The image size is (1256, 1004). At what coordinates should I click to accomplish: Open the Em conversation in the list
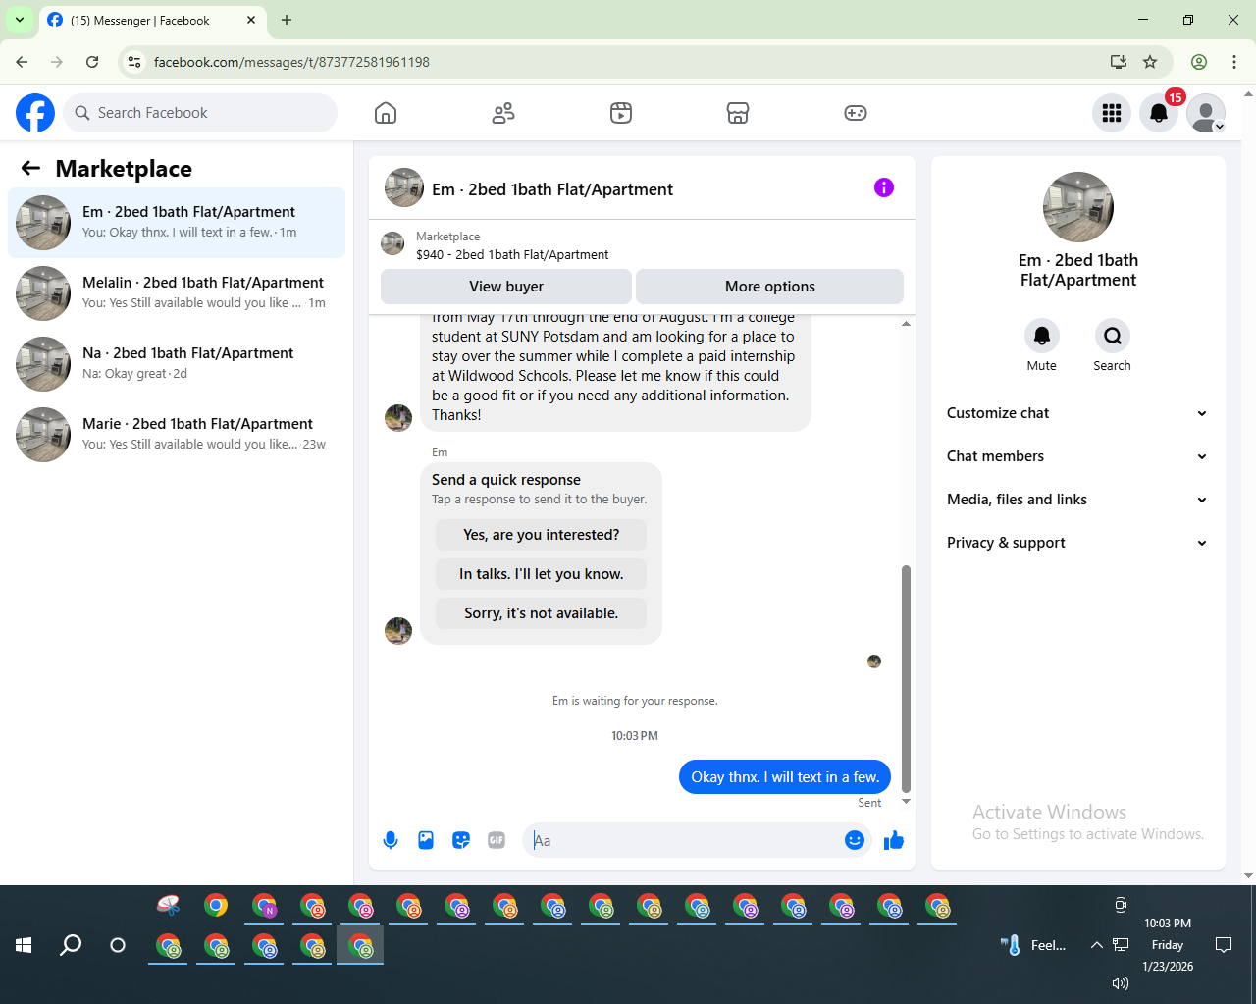point(177,223)
